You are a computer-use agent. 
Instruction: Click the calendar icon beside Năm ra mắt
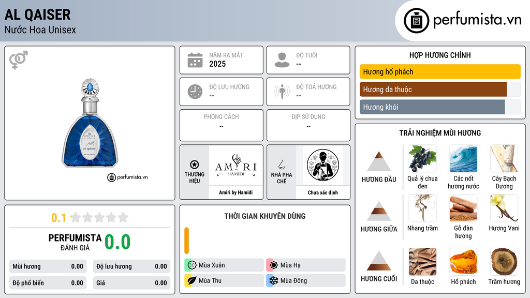pyautogui.click(x=195, y=60)
